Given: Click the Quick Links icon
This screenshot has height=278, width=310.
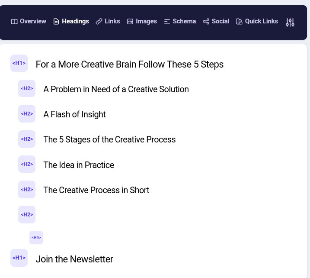Looking at the screenshot, I should (x=239, y=22).
